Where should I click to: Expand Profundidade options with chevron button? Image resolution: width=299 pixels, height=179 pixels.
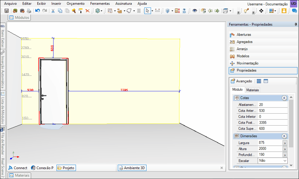point(285,155)
